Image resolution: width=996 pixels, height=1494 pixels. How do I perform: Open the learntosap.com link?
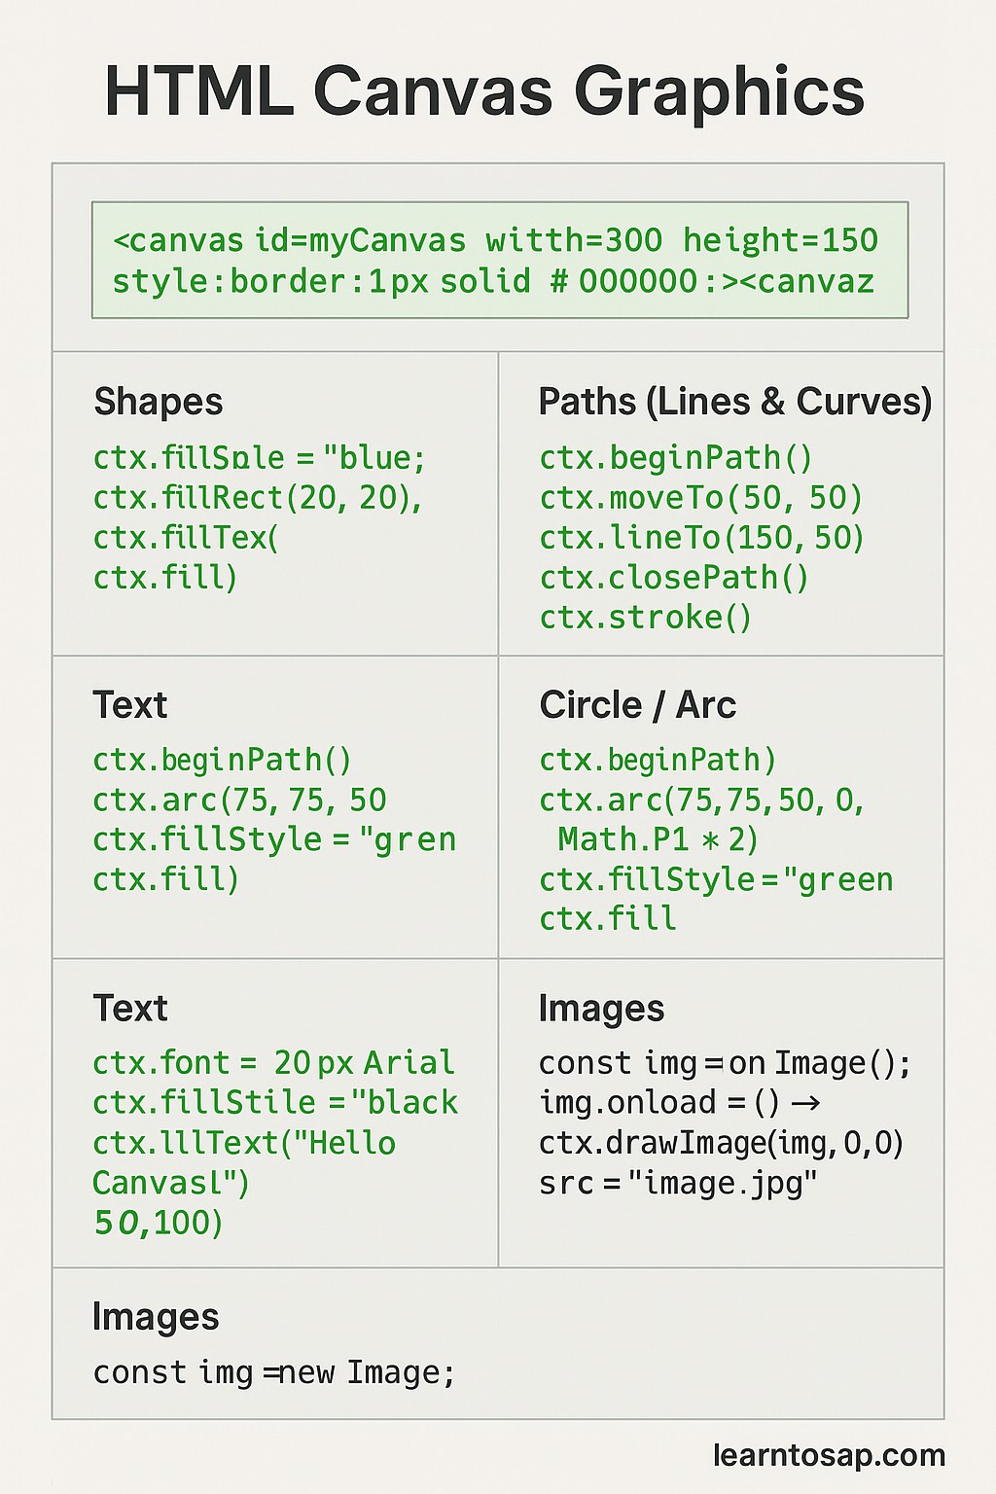[829, 1455]
